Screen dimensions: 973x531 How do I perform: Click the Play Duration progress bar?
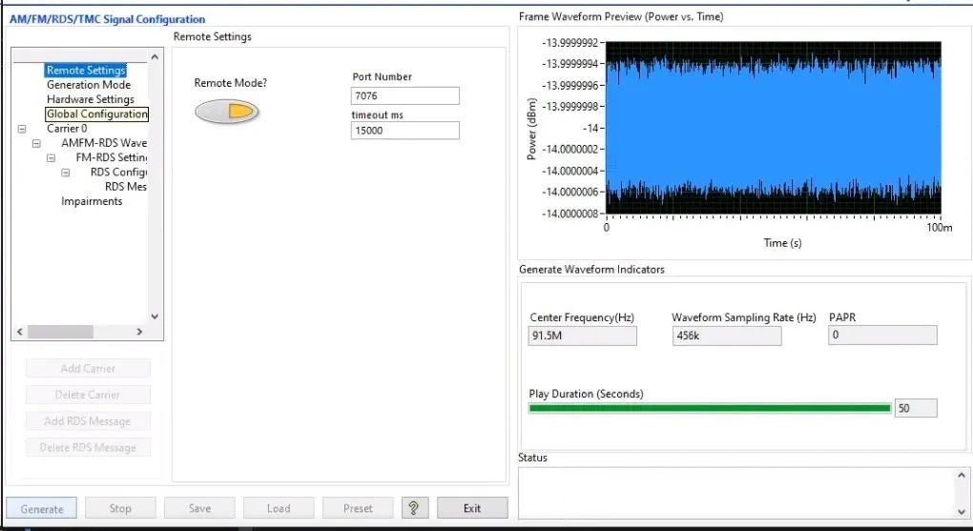coord(710,408)
